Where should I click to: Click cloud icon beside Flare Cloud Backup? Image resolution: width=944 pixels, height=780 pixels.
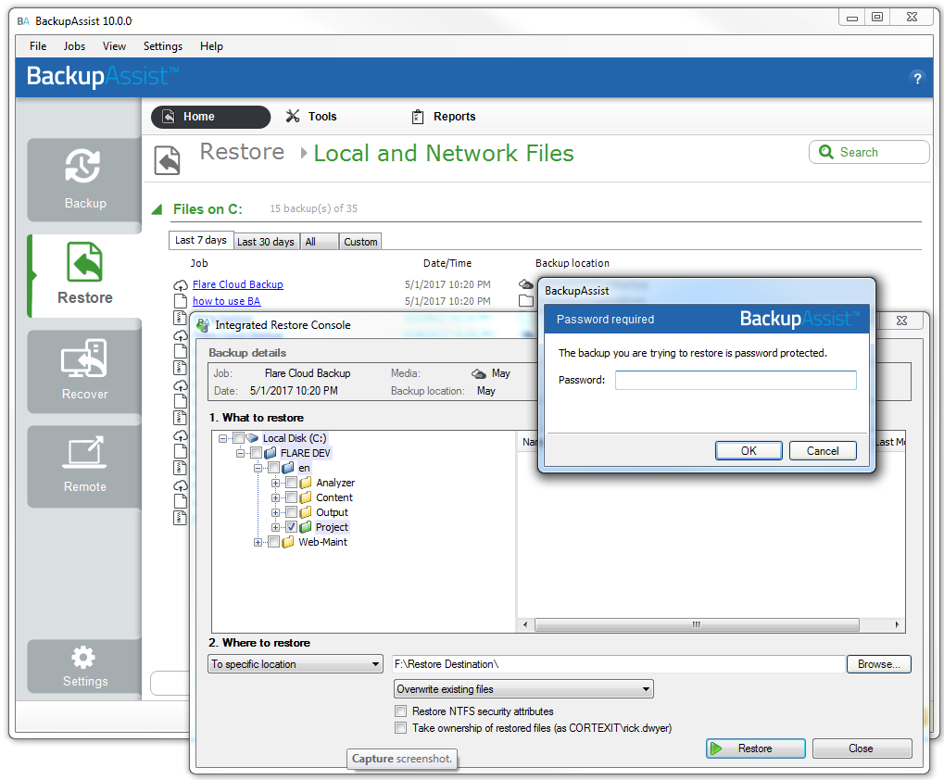(x=180, y=284)
